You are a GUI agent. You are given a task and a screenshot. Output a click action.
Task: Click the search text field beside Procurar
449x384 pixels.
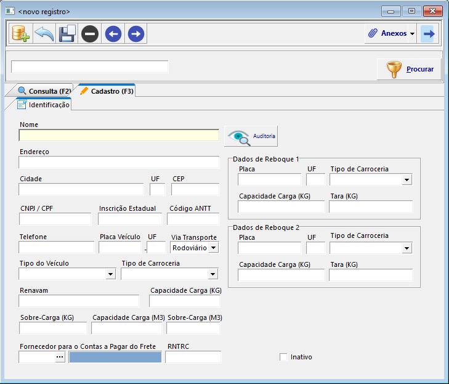pyautogui.click(x=90, y=67)
